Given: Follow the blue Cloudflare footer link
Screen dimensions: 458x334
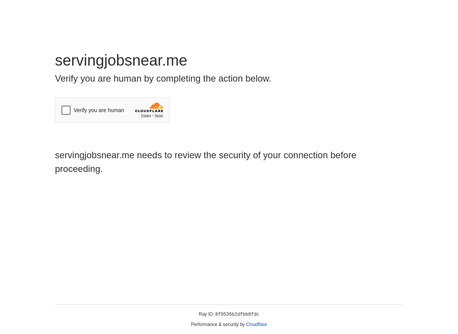Looking at the screenshot, I should 256,324.
